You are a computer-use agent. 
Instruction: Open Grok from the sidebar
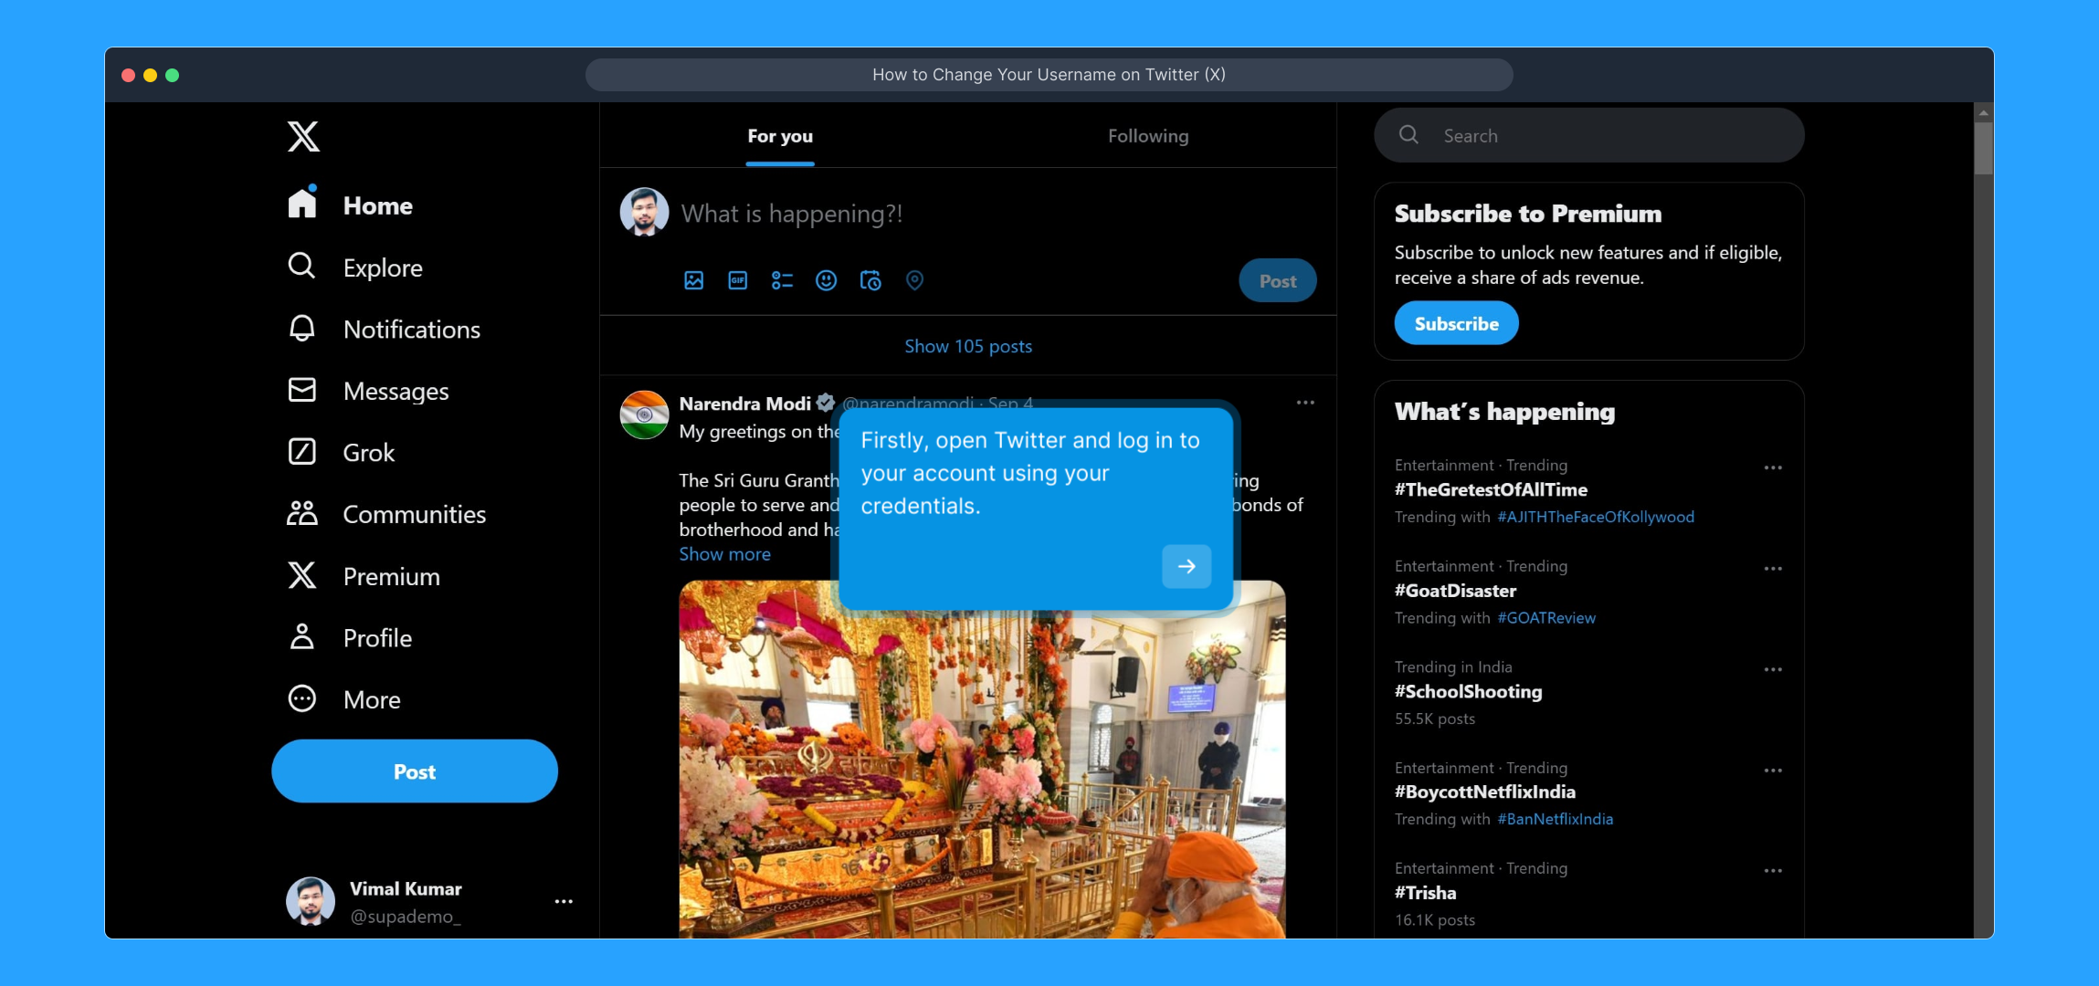(368, 453)
